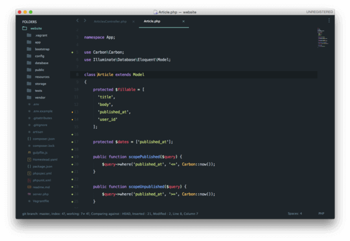Screen dimensions: 350x241
Task: Open the tab overflow three-dots menu
Action: pos(329,20)
